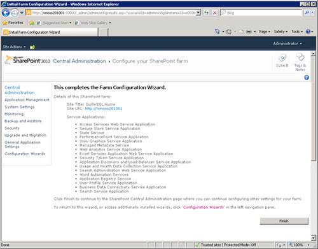Open the Favorites star button

(x=13, y=22)
